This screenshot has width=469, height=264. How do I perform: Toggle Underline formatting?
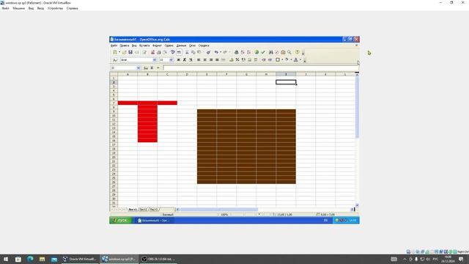(x=191, y=60)
